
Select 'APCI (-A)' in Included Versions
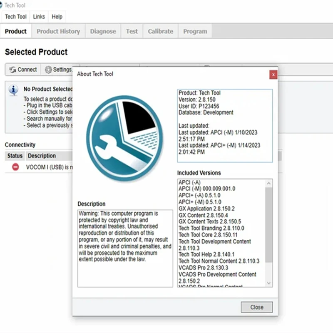(189, 182)
